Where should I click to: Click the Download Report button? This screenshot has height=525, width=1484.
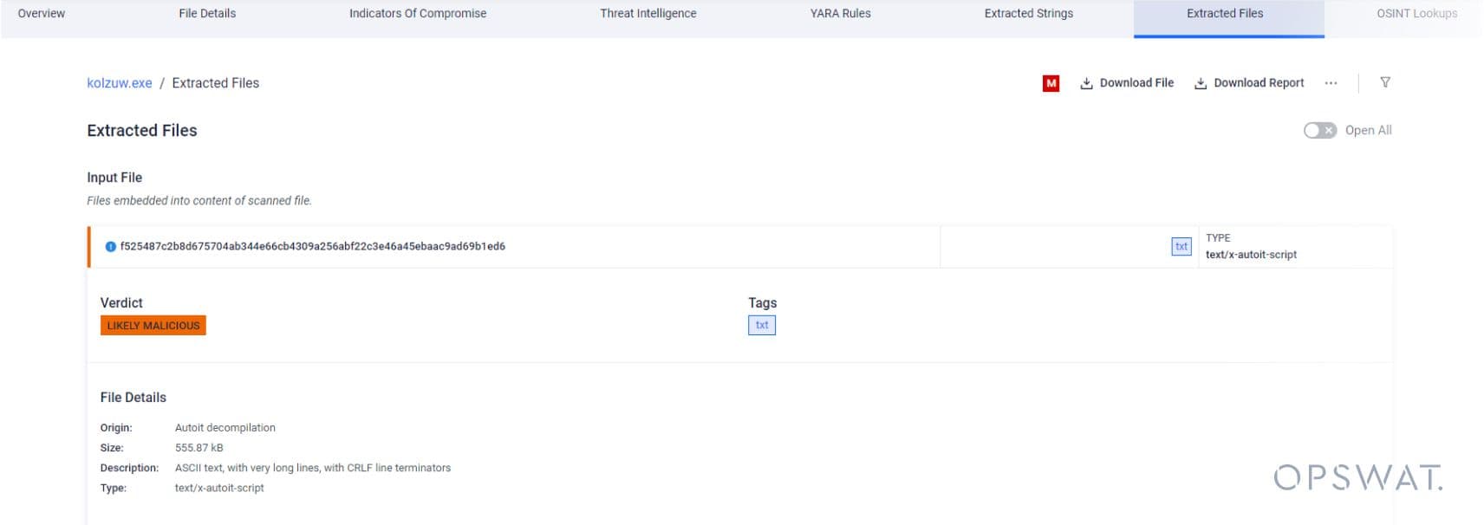[x=1249, y=83]
